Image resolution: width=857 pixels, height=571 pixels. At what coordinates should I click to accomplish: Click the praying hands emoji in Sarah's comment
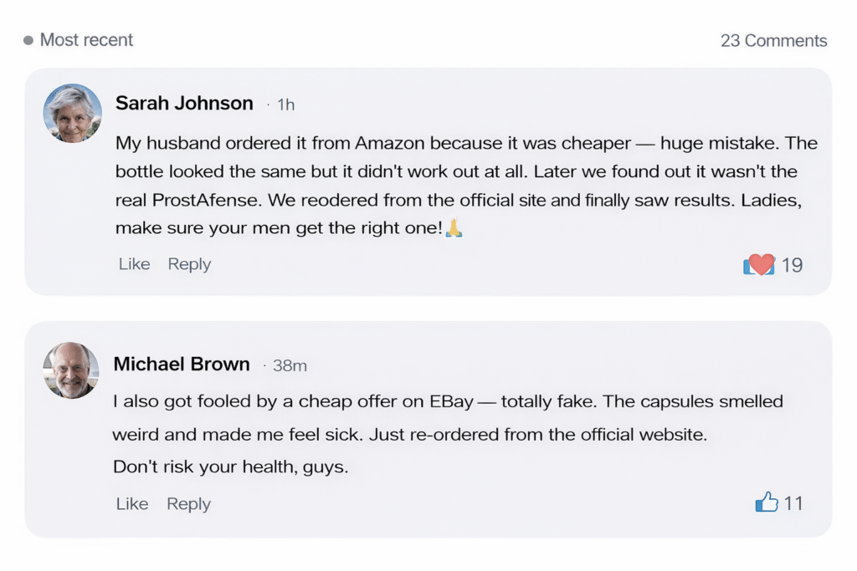point(454,227)
